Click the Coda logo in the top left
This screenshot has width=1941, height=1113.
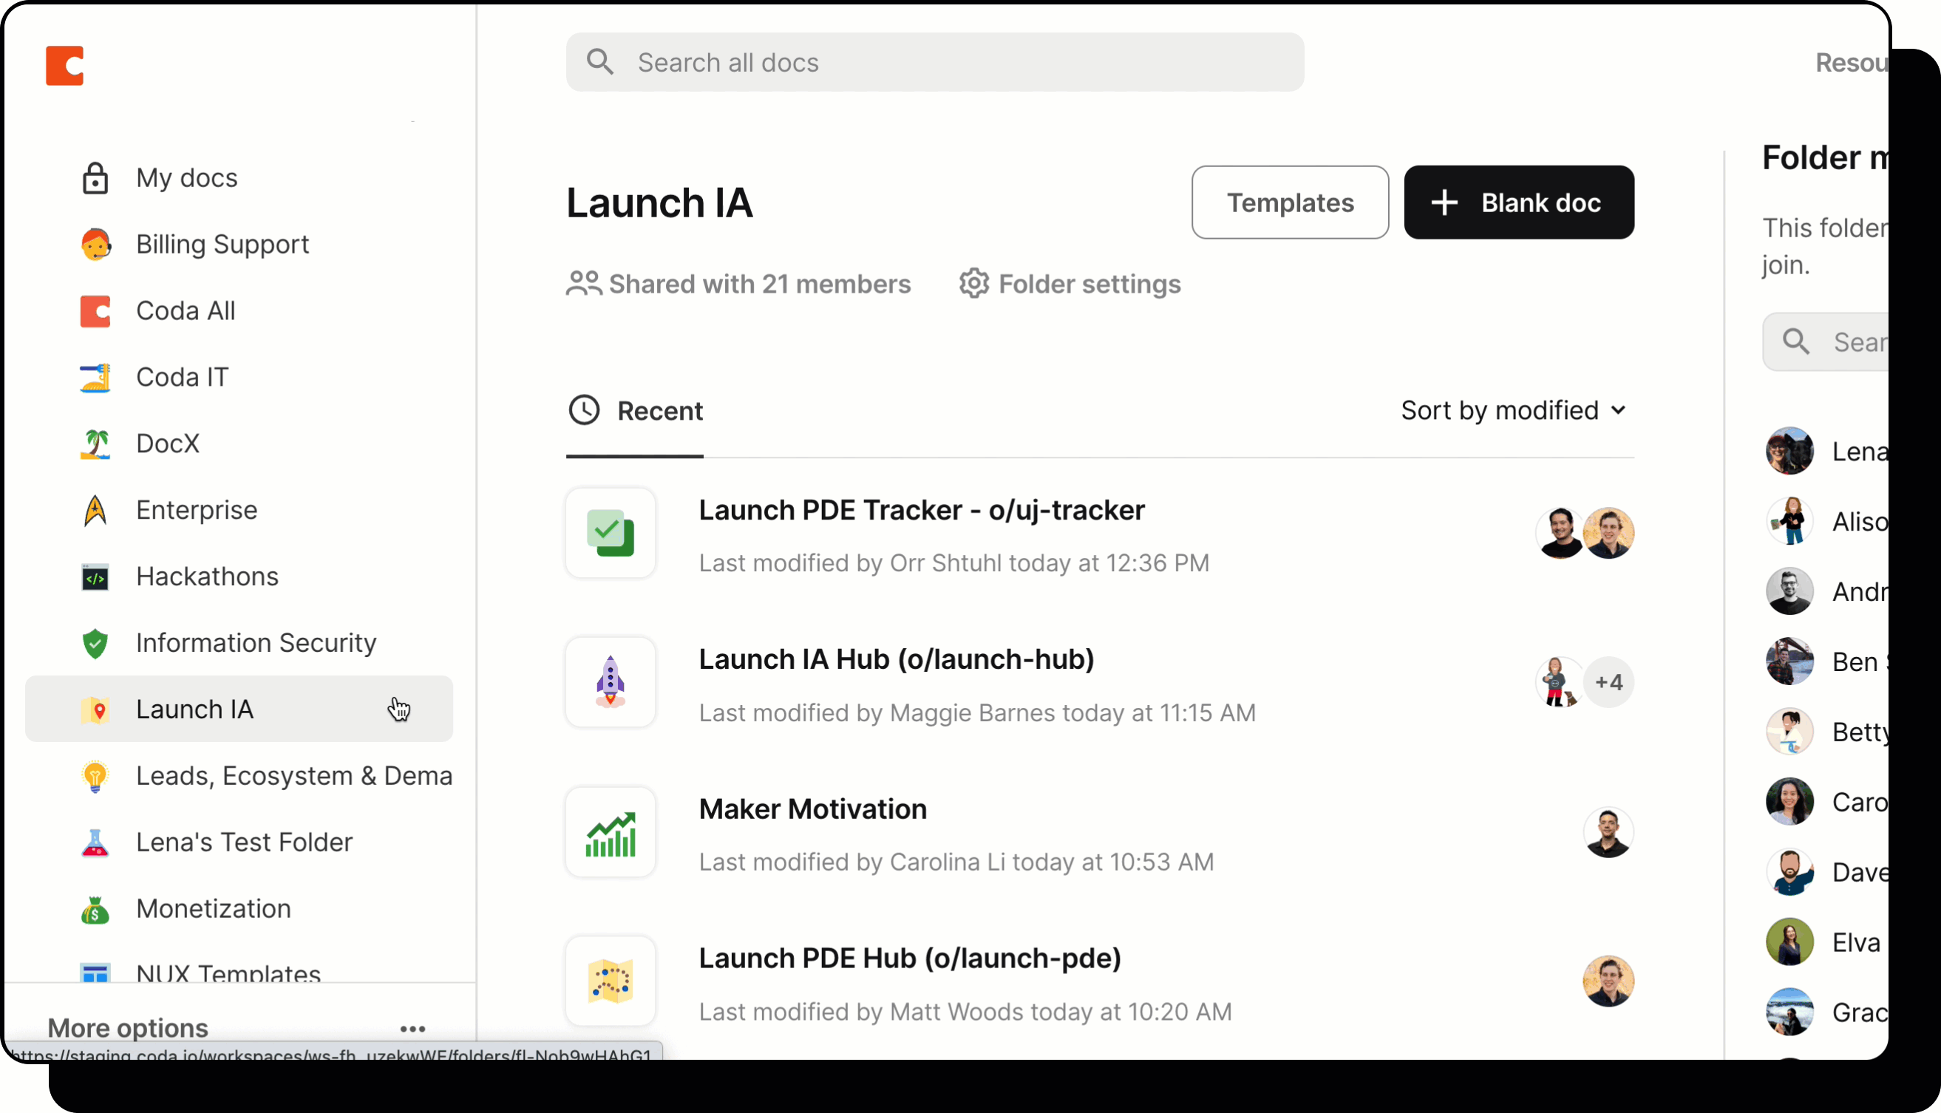[65, 66]
